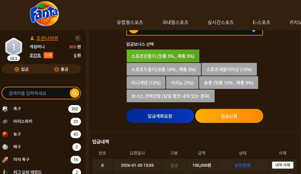Click the logout arrow icon beside username

tap(78, 38)
